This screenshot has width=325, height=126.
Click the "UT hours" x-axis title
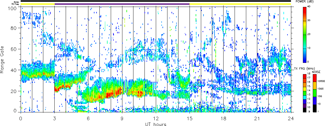[156, 124]
